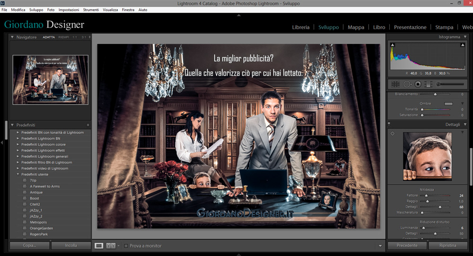Click the Lightroom app icon in title bar
This screenshot has width=473, height=256.
click(x=2, y=3)
